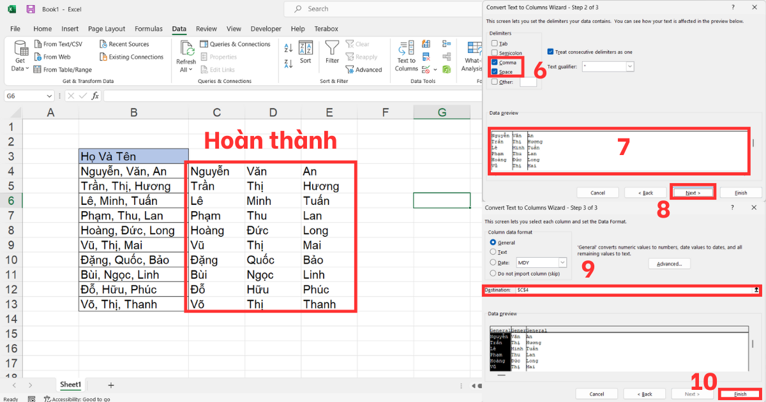The width and height of the screenshot is (766, 402).
Task: Open the MDY date format dropdown
Action: (x=562, y=262)
